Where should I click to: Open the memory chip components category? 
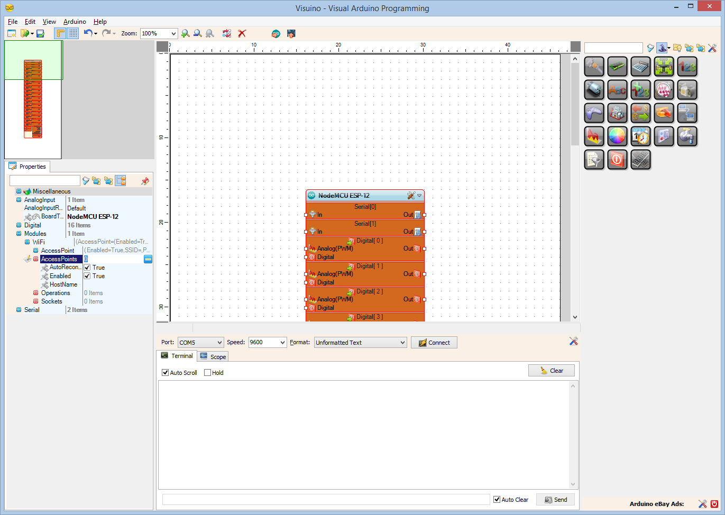[x=617, y=67]
